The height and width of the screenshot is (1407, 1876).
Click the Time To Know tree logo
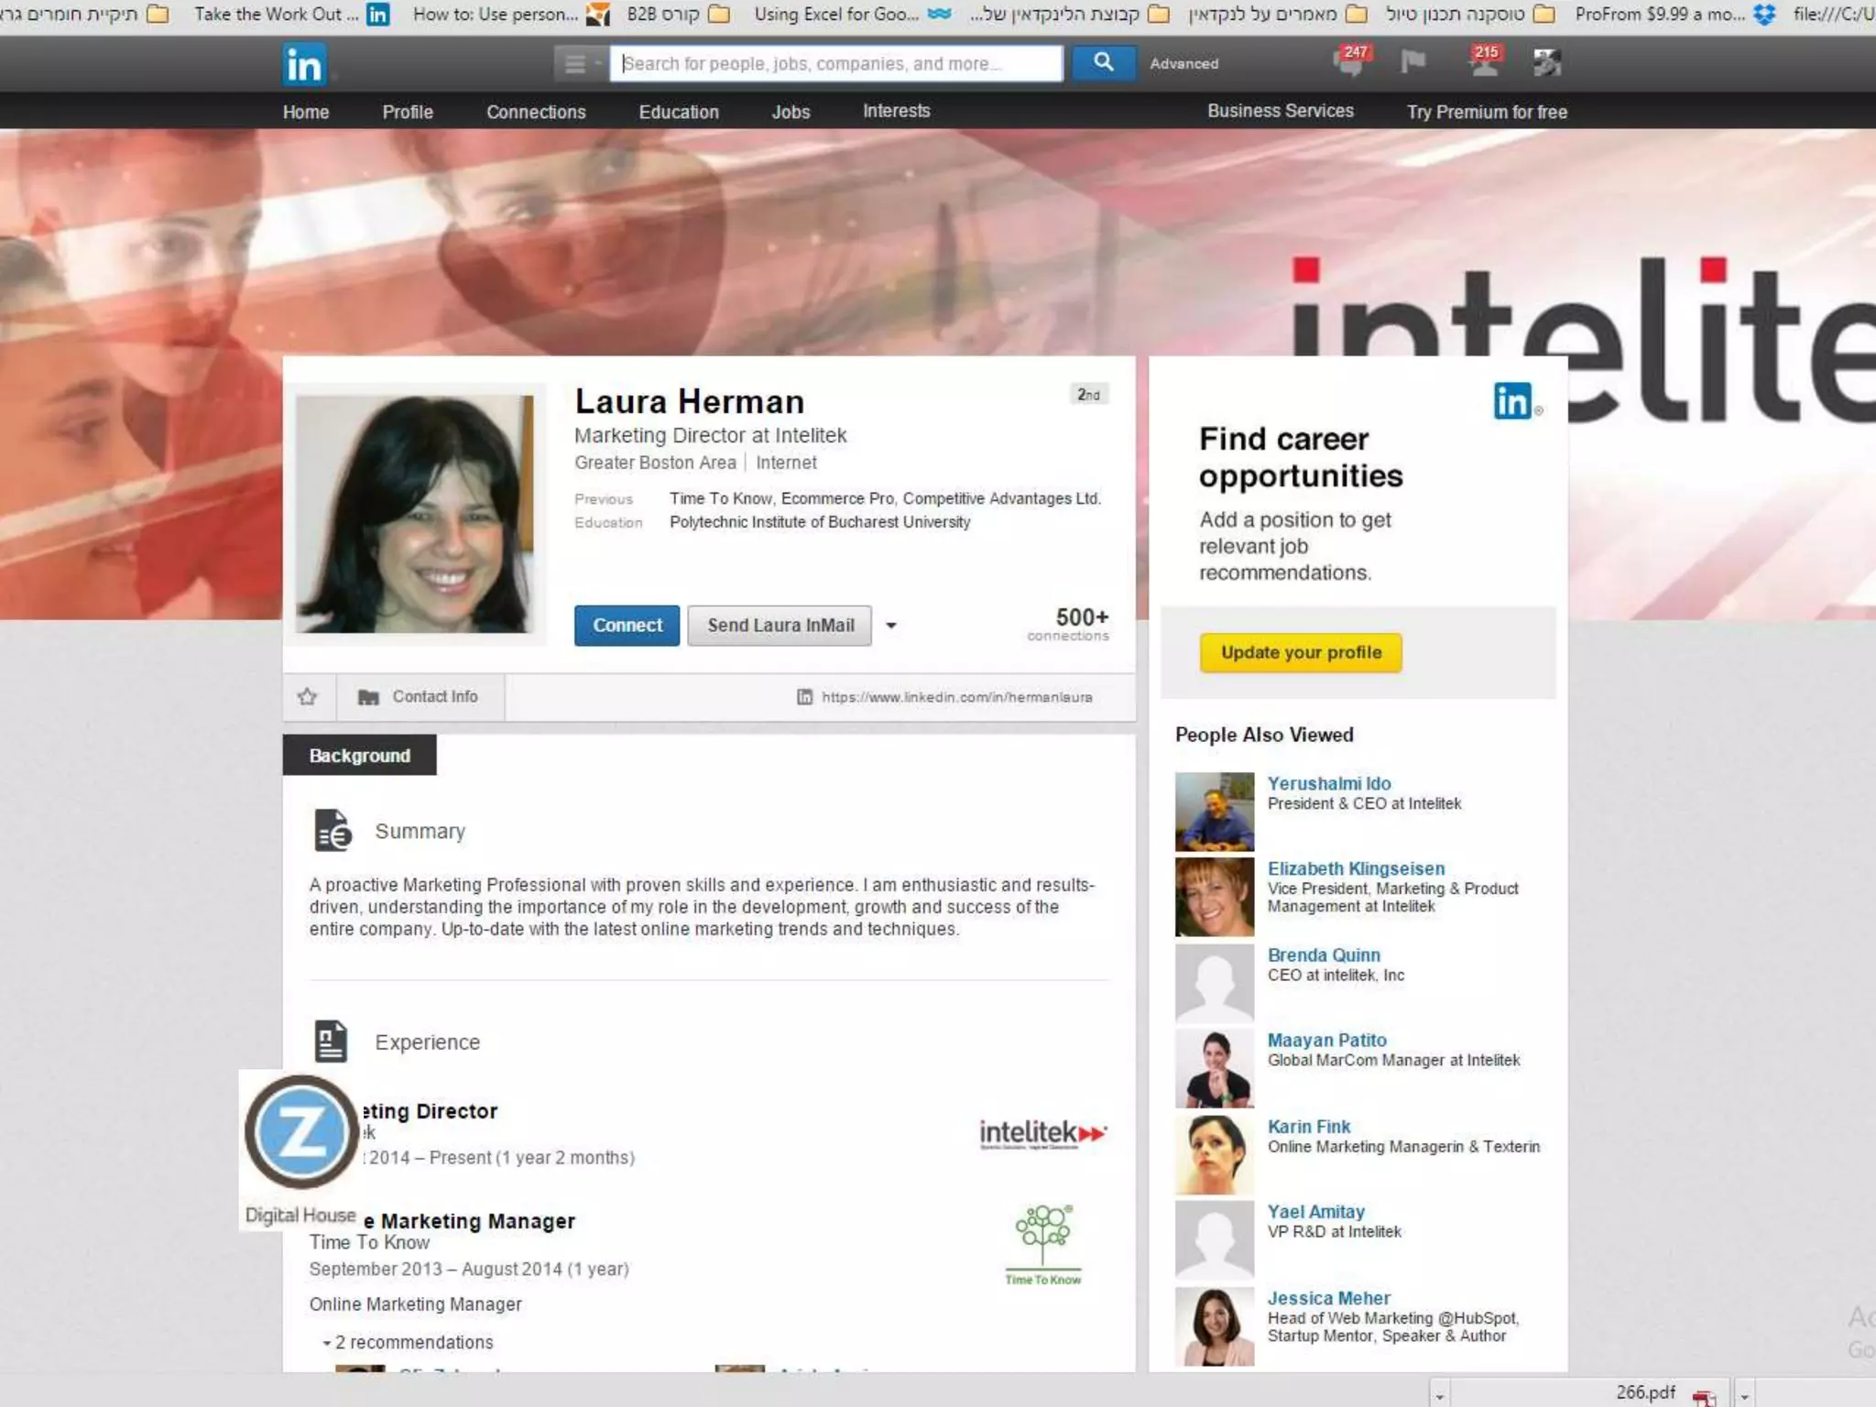click(x=1042, y=1244)
